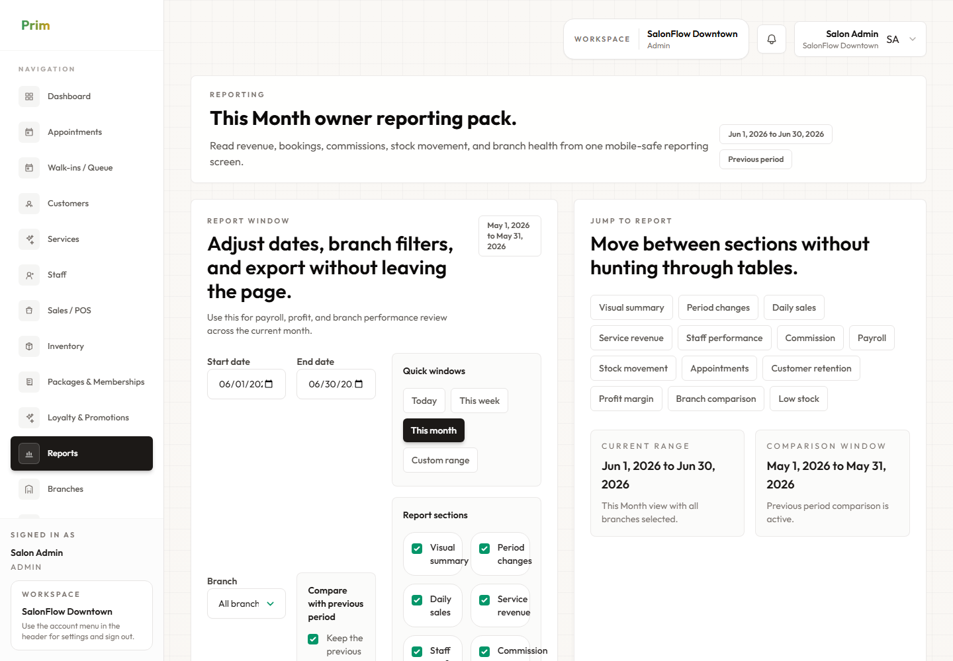The height and width of the screenshot is (661, 953).
Task: Click the Services sparkle icon
Action: [29, 239]
